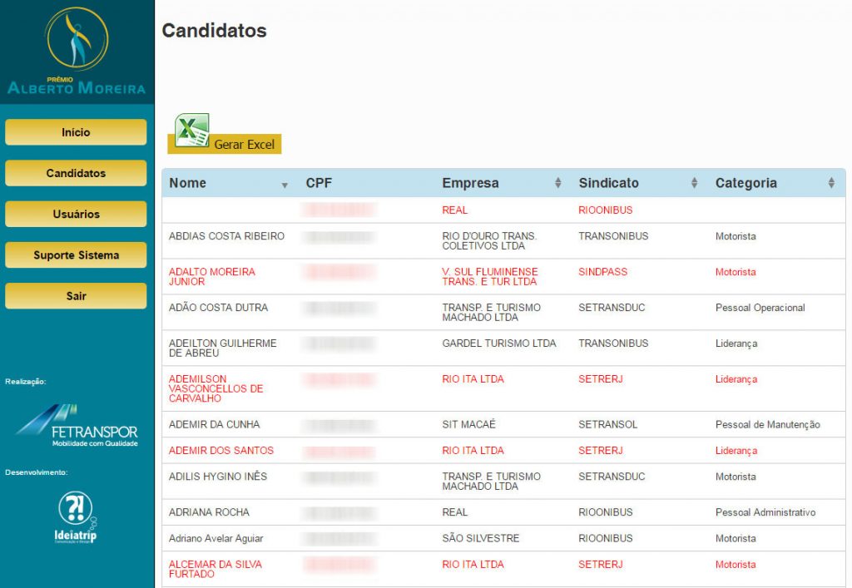Select the ABDIAS COSTA RIBEIRO row
The height and width of the screenshot is (588, 852).
[226, 236]
